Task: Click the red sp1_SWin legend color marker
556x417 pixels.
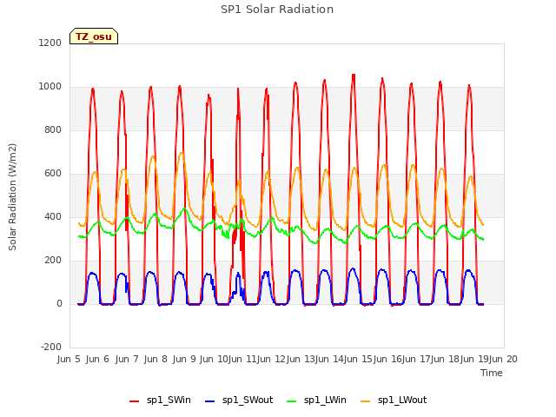Action: [135, 401]
